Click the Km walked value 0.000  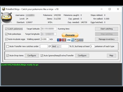[107, 19]
